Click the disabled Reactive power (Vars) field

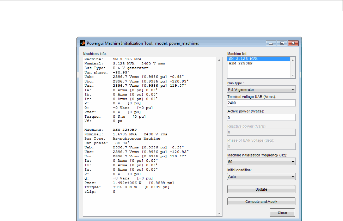[261, 132]
